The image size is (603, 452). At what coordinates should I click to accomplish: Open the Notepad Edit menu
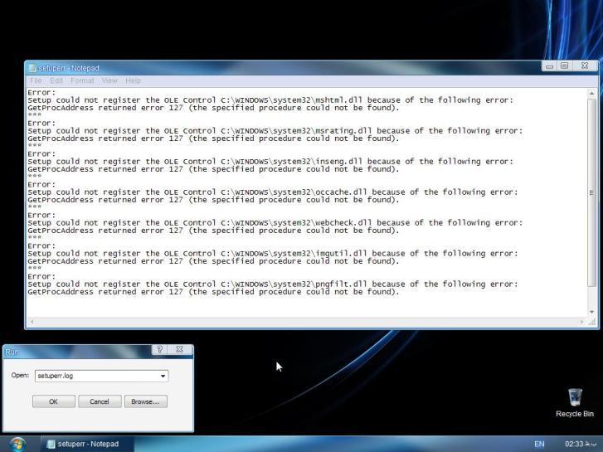coord(56,80)
